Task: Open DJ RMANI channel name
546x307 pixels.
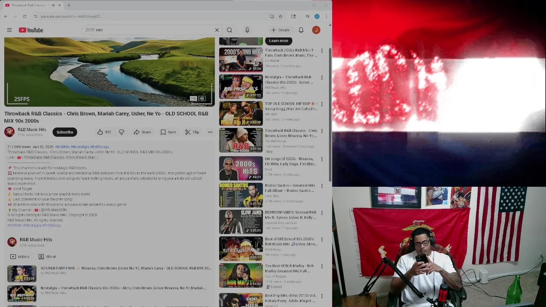Action: (x=271, y=61)
